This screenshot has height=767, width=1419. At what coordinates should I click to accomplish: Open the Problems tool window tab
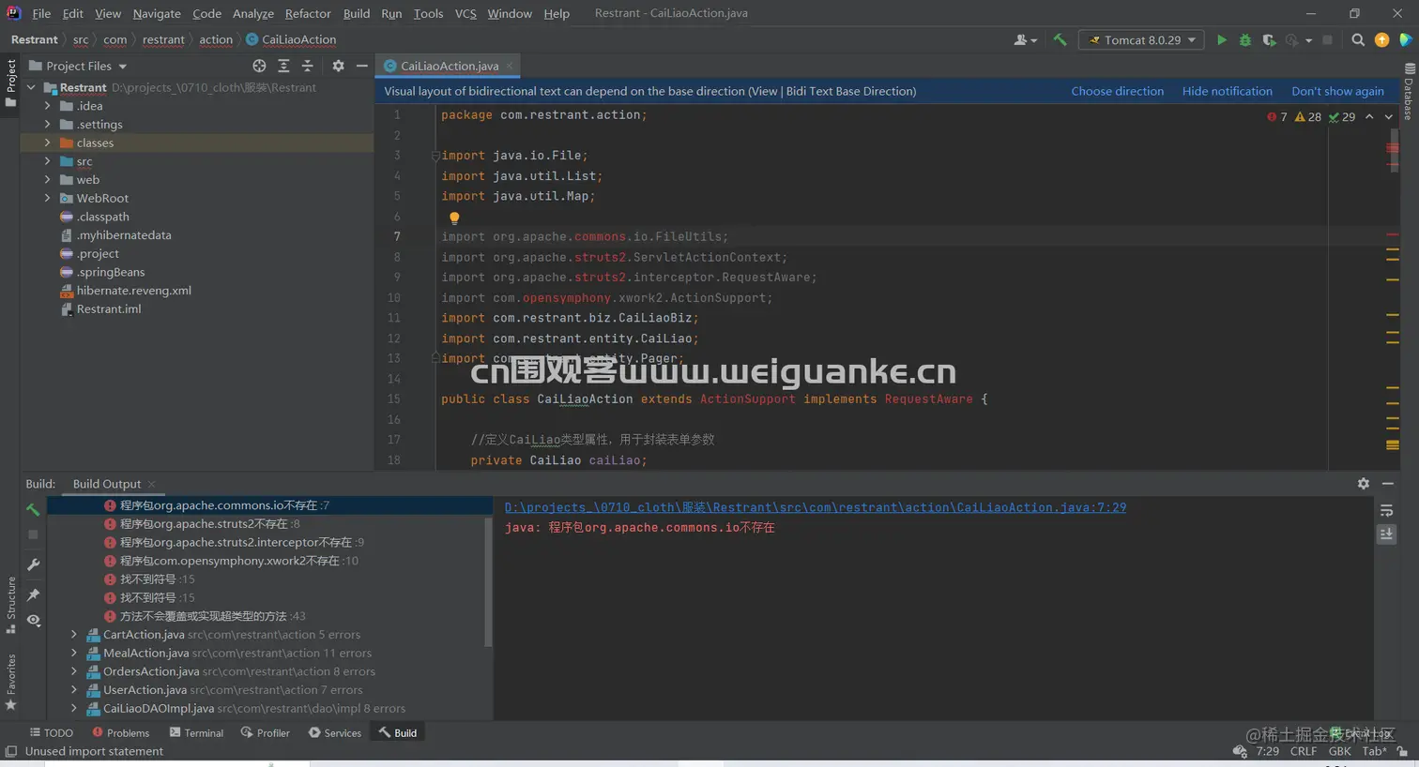[x=120, y=733]
